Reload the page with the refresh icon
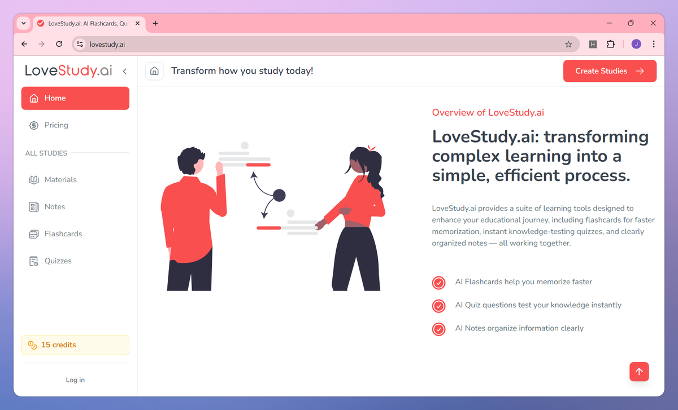This screenshot has width=678, height=410. (59, 44)
